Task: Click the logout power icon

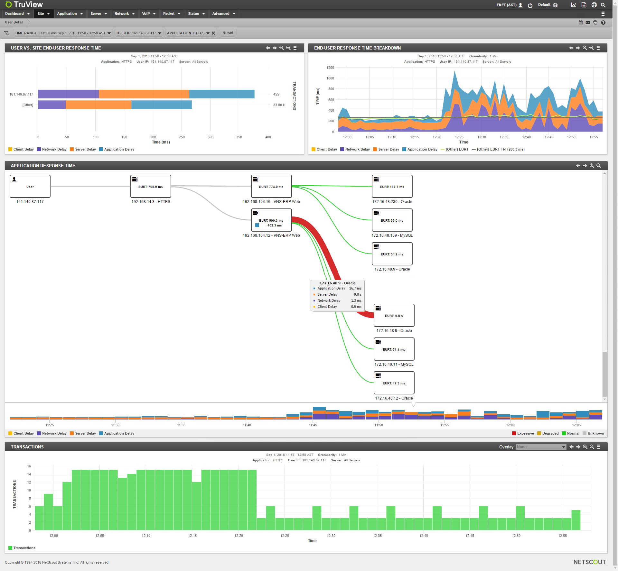Action: click(x=530, y=5)
